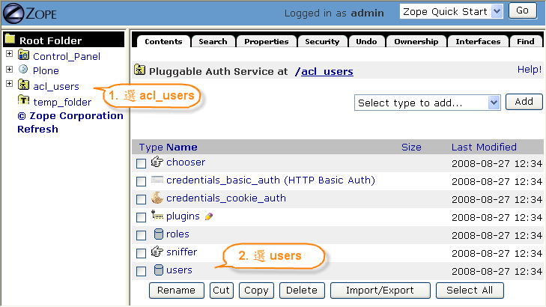Click the Refresh link in sidebar
Image resolution: width=546 pixels, height=307 pixels.
[37, 129]
